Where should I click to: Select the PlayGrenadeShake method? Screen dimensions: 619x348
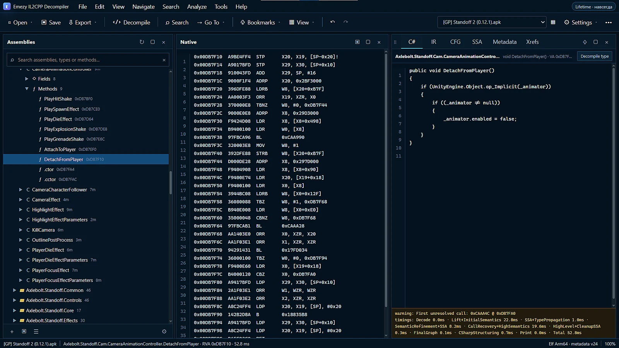(64, 139)
